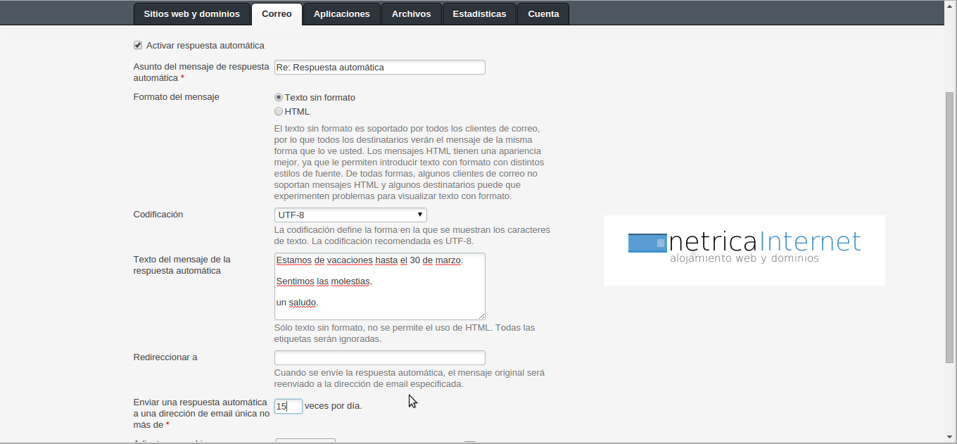The width and height of the screenshot is (957, 444).
Task: Select the Texto sin formato radio button
Action: (279, 98)
